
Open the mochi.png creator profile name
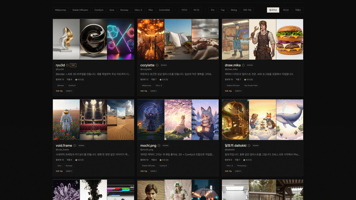147,146
